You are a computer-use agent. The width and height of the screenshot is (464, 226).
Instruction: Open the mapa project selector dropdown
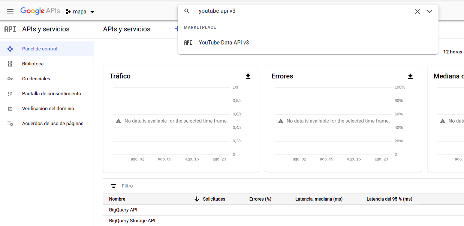[x=80, y=12]
